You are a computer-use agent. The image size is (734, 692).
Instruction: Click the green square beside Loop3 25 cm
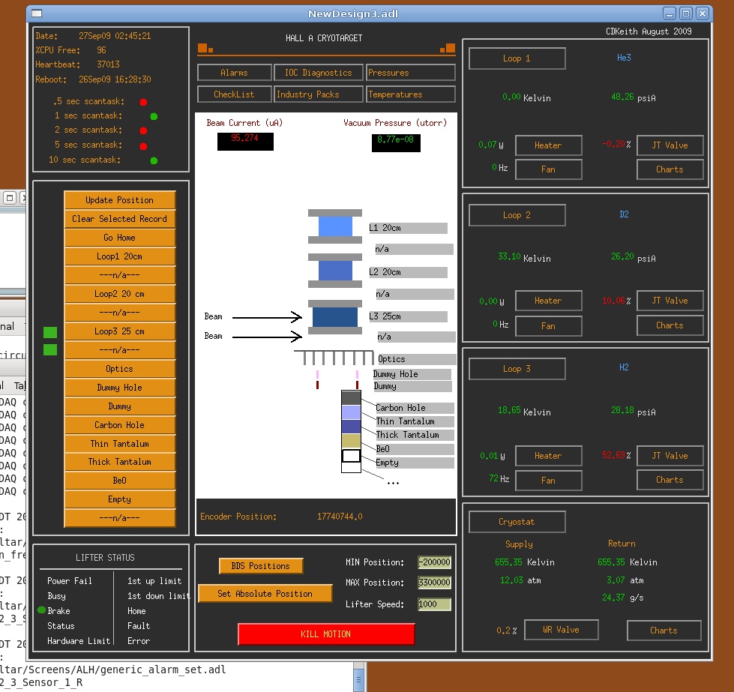tap(50, 332)
